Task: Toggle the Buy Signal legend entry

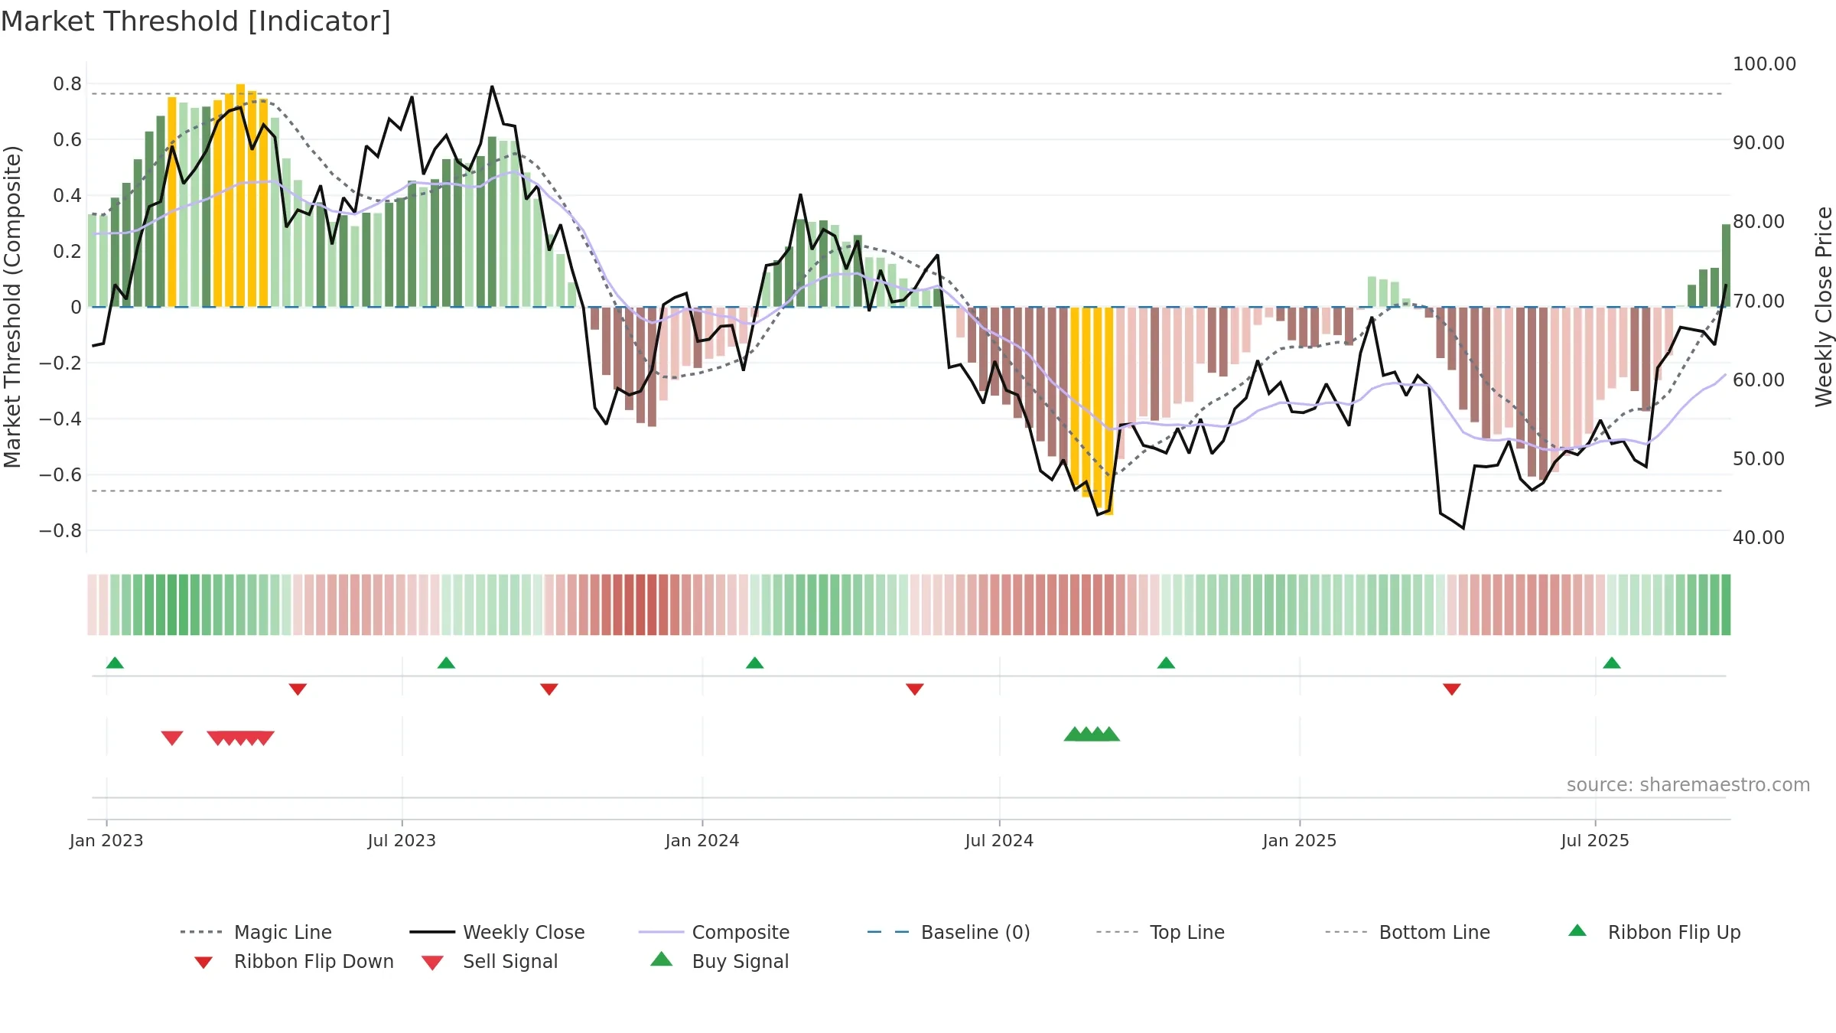Action: pos(719,961)
